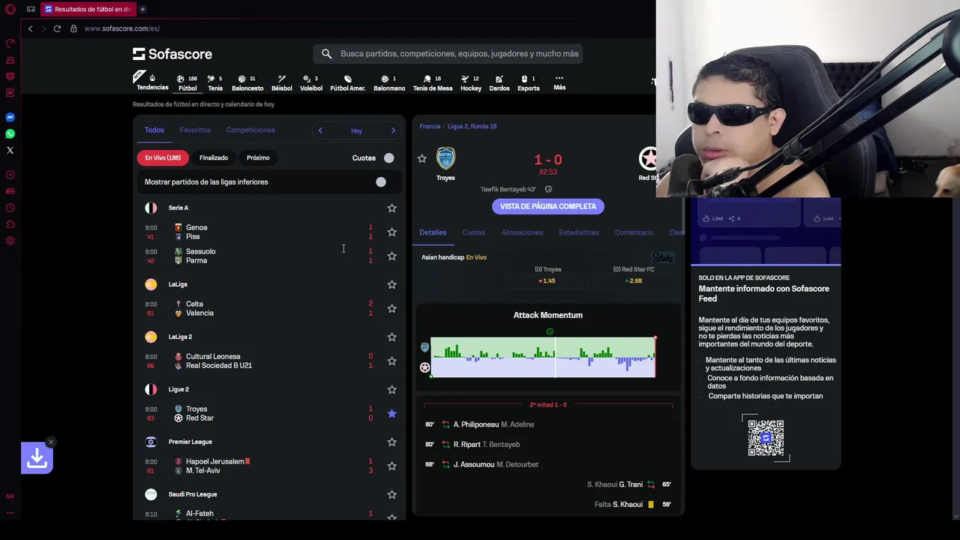
Task: Reload the Sofascore page
Action: 57,28
